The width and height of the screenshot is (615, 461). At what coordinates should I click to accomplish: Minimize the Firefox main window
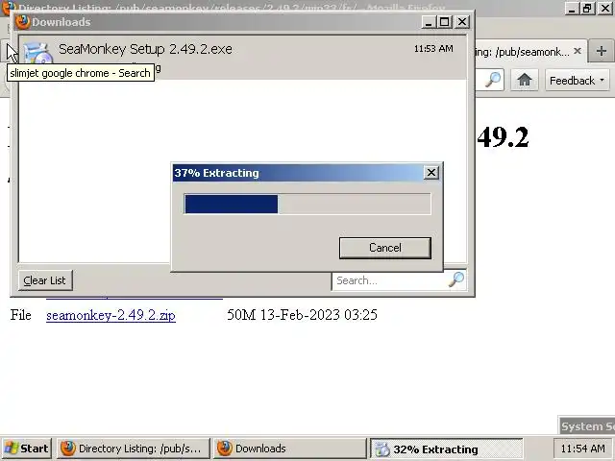(x=572, y=9)
